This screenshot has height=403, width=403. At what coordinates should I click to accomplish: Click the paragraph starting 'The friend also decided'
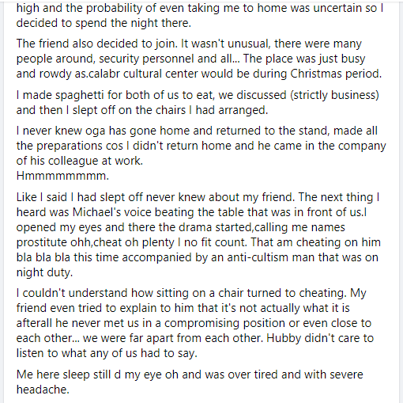[199, 59]
